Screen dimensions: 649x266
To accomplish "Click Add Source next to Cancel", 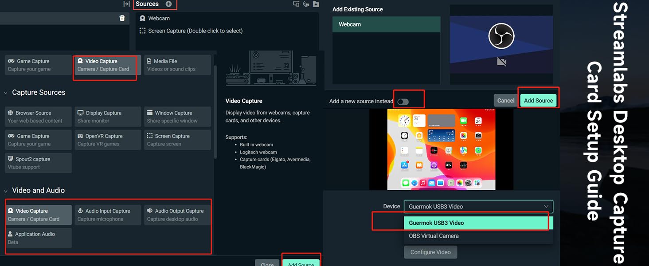I will [538, 101].
